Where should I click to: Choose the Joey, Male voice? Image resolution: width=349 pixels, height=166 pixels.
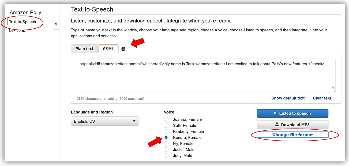pyautogui.click(x=166, y=156)
